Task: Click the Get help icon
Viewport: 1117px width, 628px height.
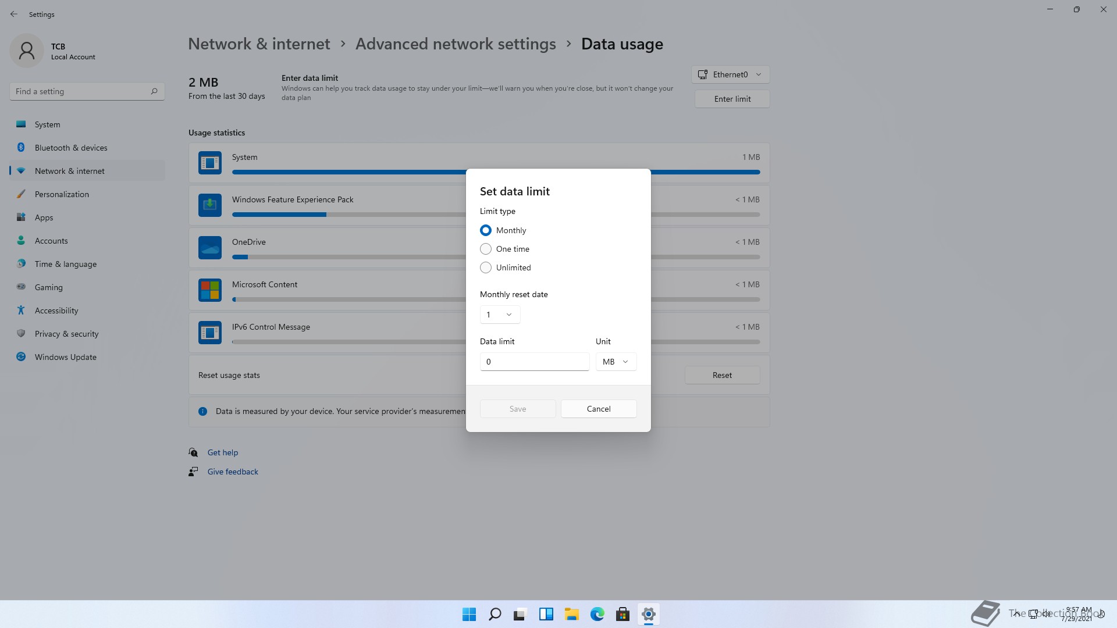Action: tap(193, 452)
